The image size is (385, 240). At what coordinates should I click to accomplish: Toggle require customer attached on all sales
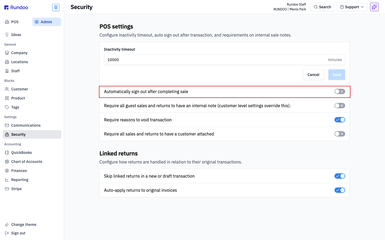click(340, 134)
